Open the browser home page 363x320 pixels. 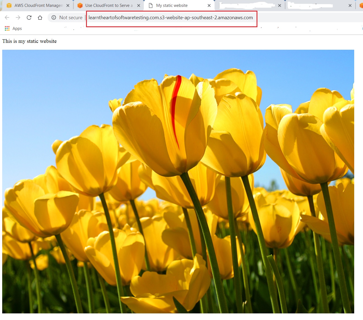click(x=40, y=18)
